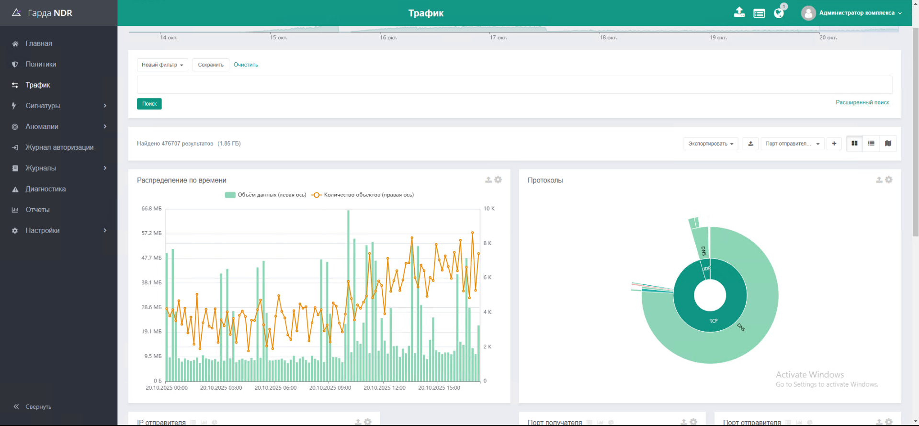
Task: Click upload icon next to Экспортировать
Action: pyautogui.click(x=750, y=144)
